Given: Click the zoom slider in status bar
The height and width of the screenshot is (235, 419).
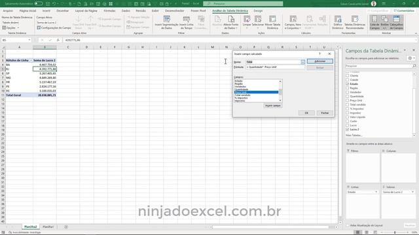Looking at the screenshot, I should click(x=395, y=232).
